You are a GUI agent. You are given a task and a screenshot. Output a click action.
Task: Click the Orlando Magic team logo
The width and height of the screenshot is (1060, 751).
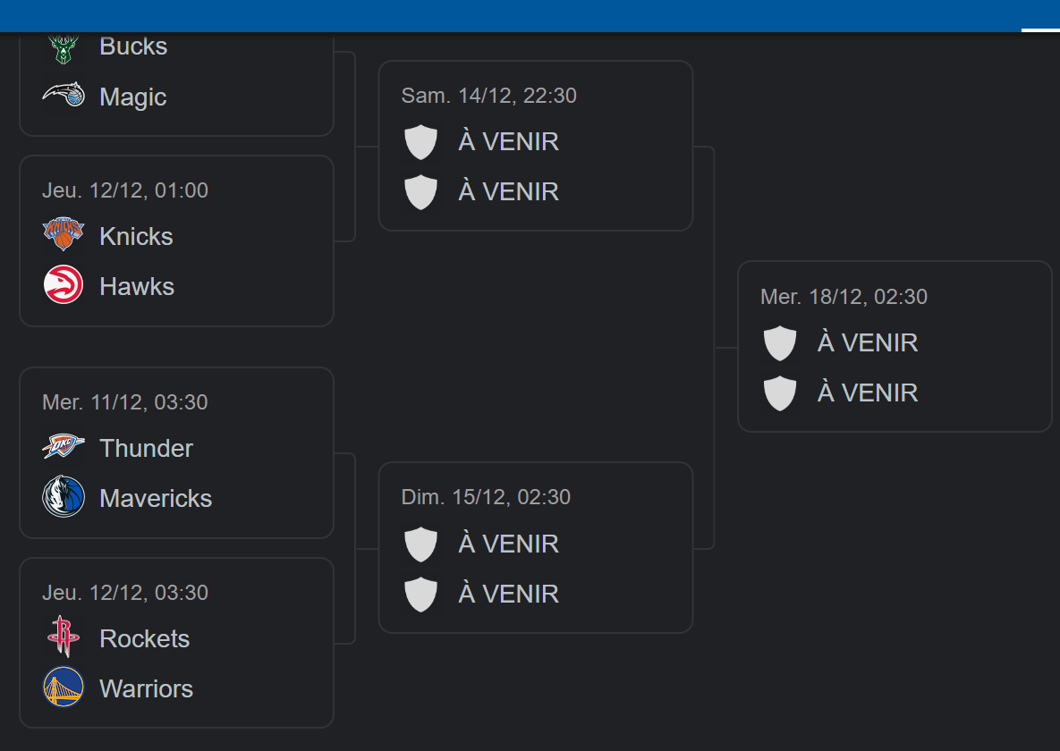[x=64, y=96]
